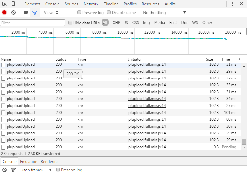247x176 pixels.
Task: Filter requests by XHR type
Action: tap(116, 23)
